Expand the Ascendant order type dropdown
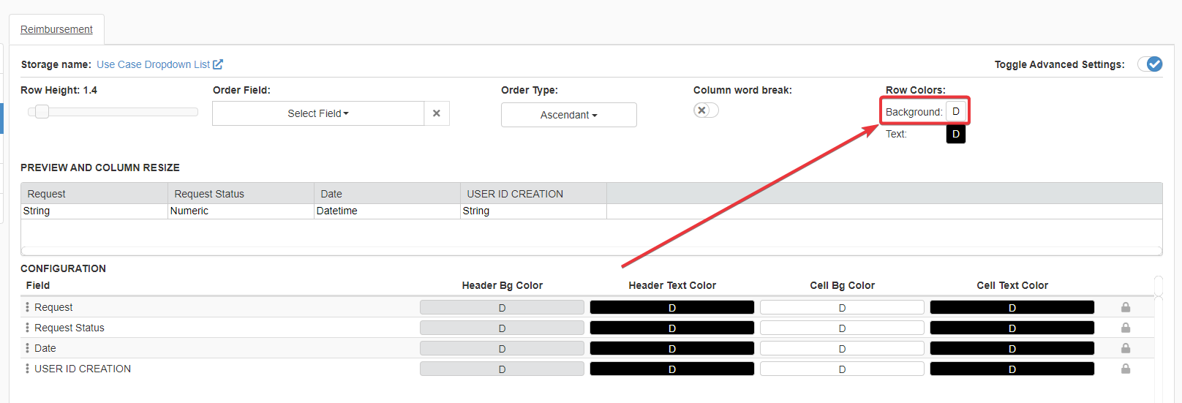1182x403 pixels. 568,115
